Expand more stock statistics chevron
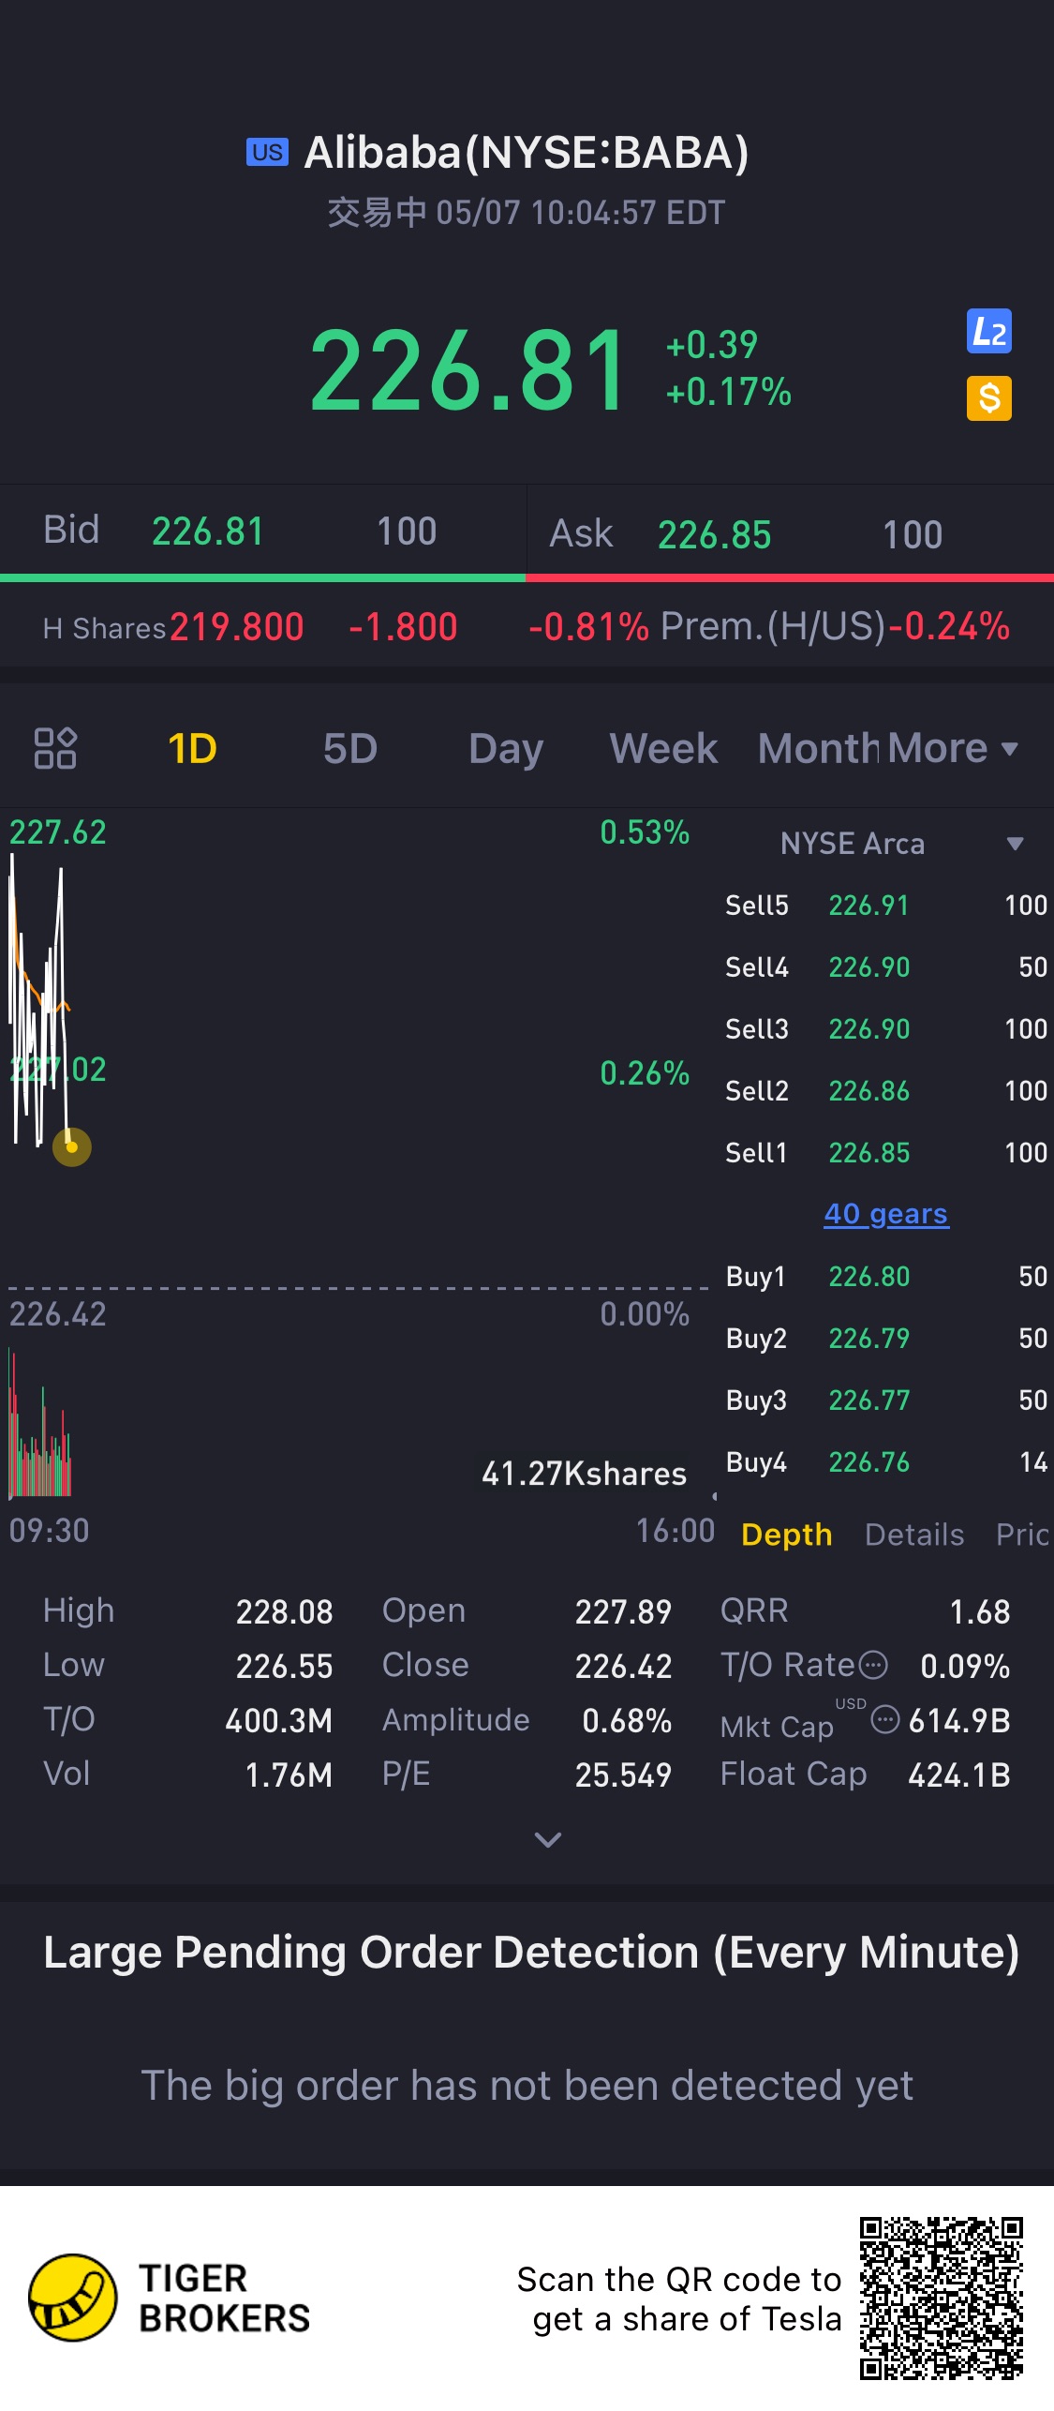Image resolution: width=1054 pixels, height=2411 pixels. tap(548, 1840)
